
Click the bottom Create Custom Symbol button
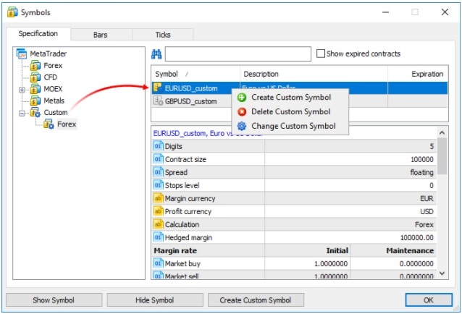[x=256, y=300]
